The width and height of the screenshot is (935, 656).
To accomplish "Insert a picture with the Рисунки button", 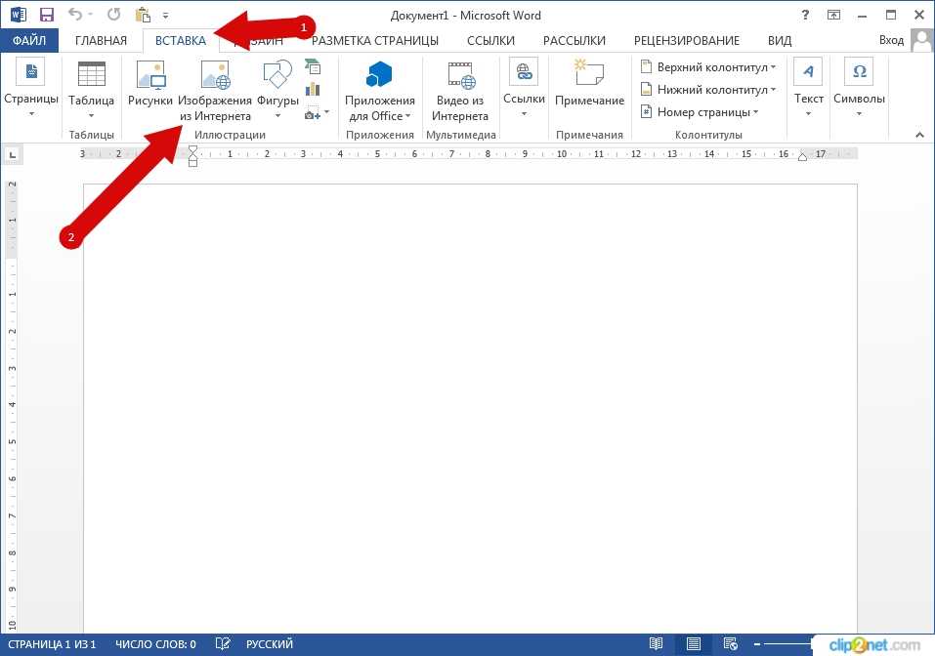I will tap(149, 85).
